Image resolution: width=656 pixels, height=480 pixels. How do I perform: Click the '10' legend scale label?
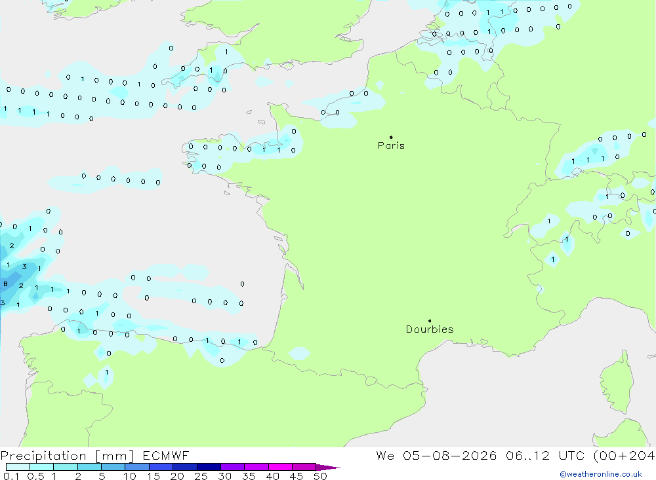[130, 476]
